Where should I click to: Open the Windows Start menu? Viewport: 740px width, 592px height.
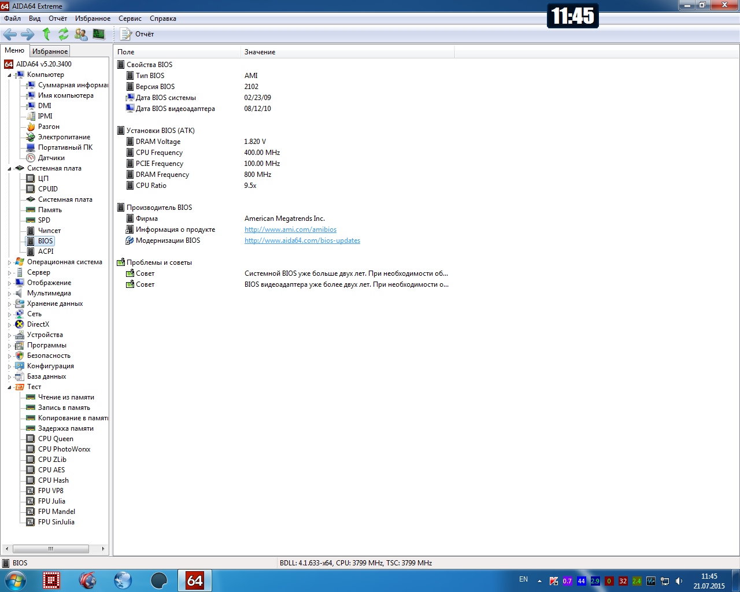click(15, 580)
